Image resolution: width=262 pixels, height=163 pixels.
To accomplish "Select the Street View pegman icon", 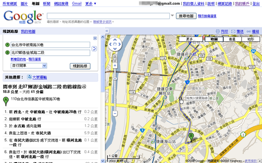I will 115,59.
